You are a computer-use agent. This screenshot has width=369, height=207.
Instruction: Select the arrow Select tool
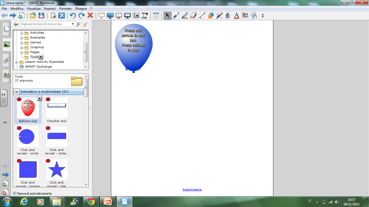(167, 15)
